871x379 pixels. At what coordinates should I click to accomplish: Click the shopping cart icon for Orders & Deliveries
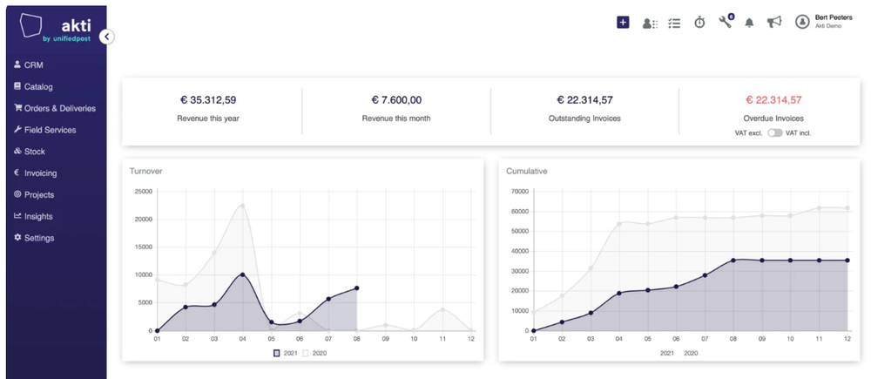[x=17, y=108]
